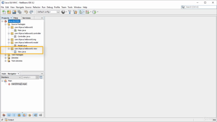Minimize the Navigator panel

tap(42, 74)
